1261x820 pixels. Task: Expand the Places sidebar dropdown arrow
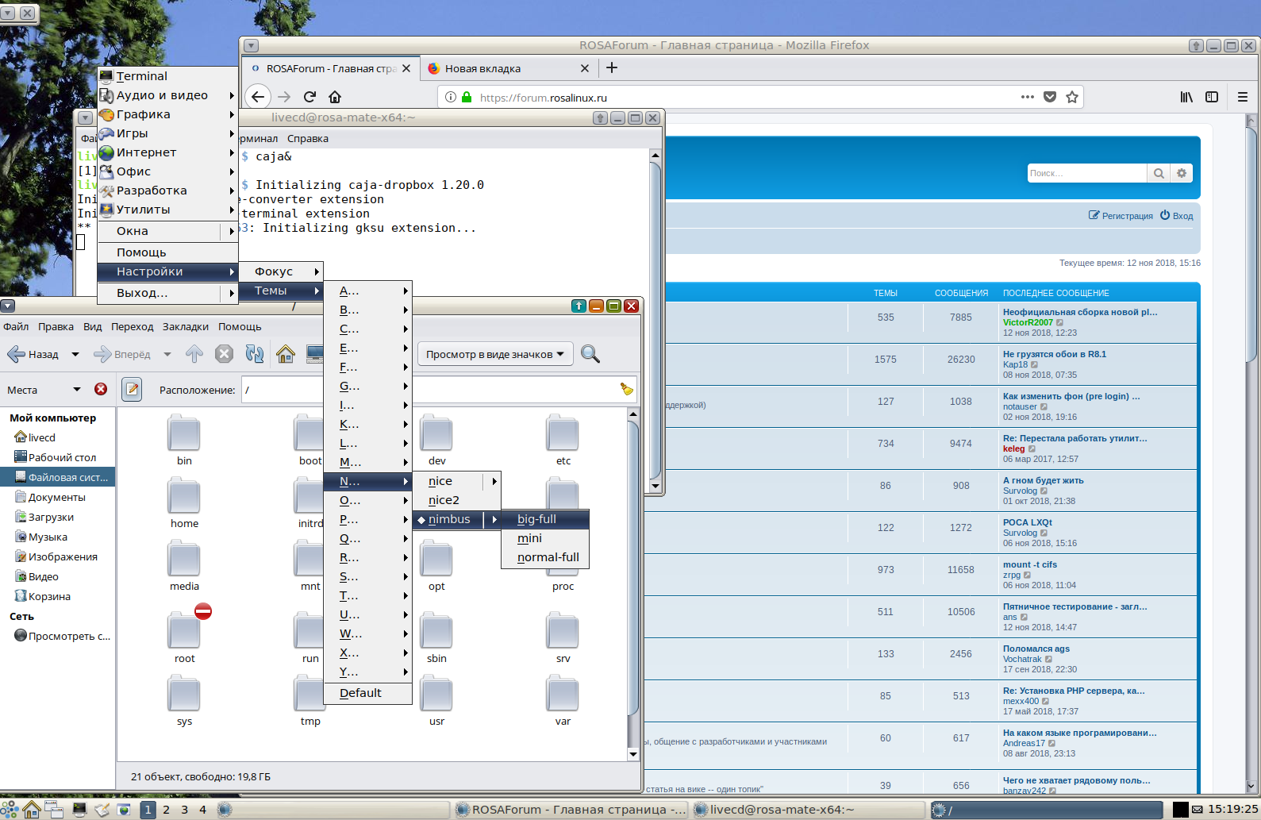click(77, 389)
